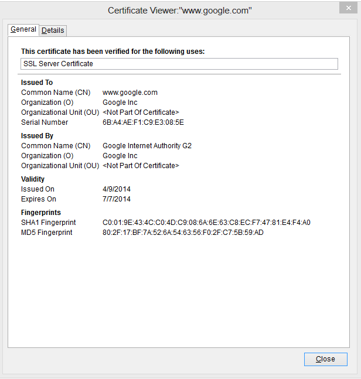Click the www.google.com common name value

[x=130, y=93]
